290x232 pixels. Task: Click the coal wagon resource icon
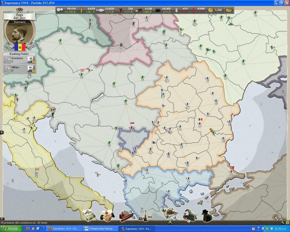(x=158, y=10)
